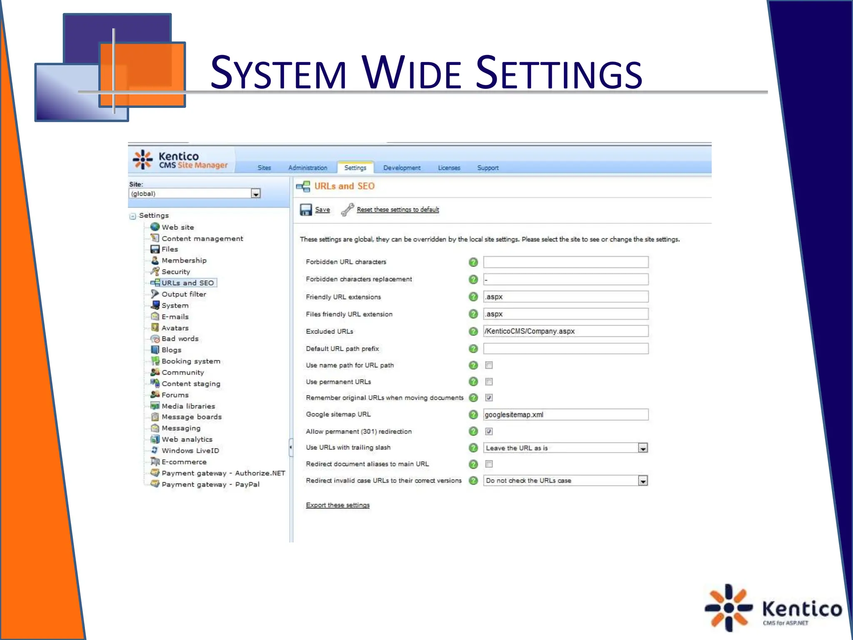
Task: Open Payment gateway - PayPal settings
Action: click(x=210, y=485)
